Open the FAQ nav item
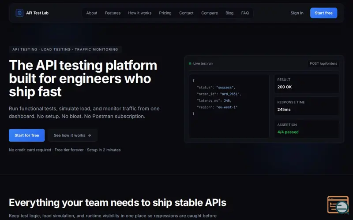353x220 pixels. click(245, 13)
